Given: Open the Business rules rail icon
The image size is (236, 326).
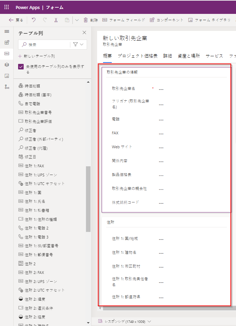Looking at the screenshot, I should (7, 87).
